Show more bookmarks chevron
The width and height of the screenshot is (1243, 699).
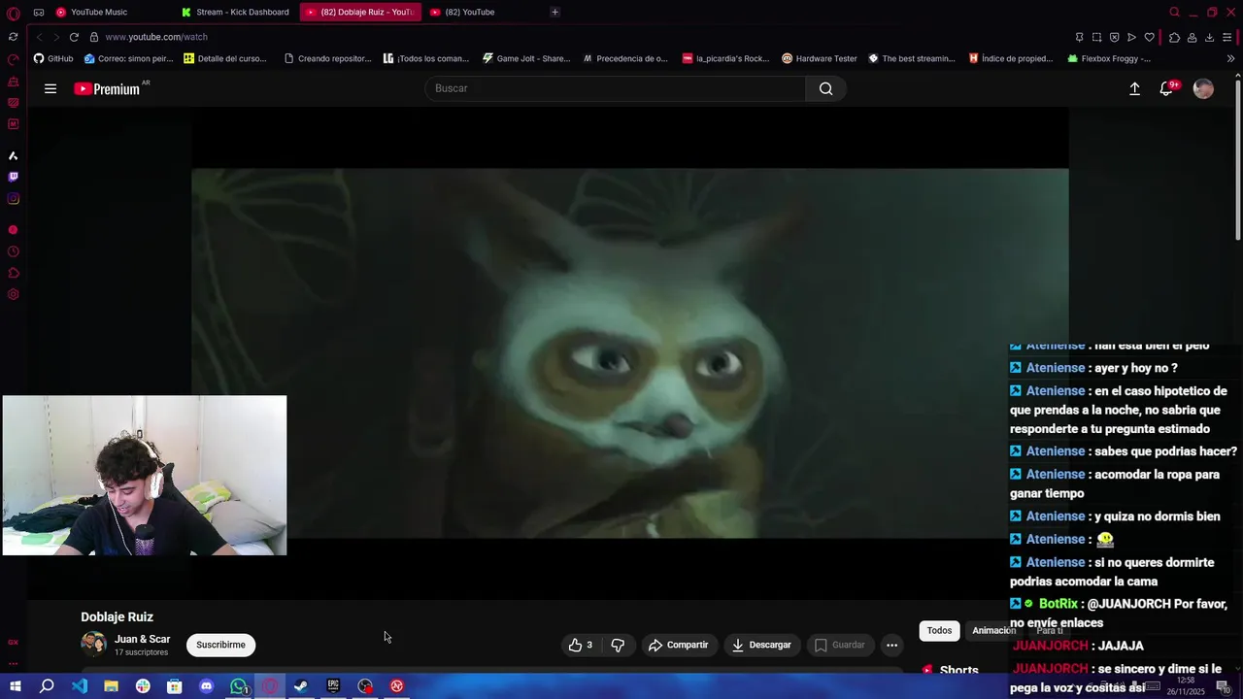[1230, 58]
